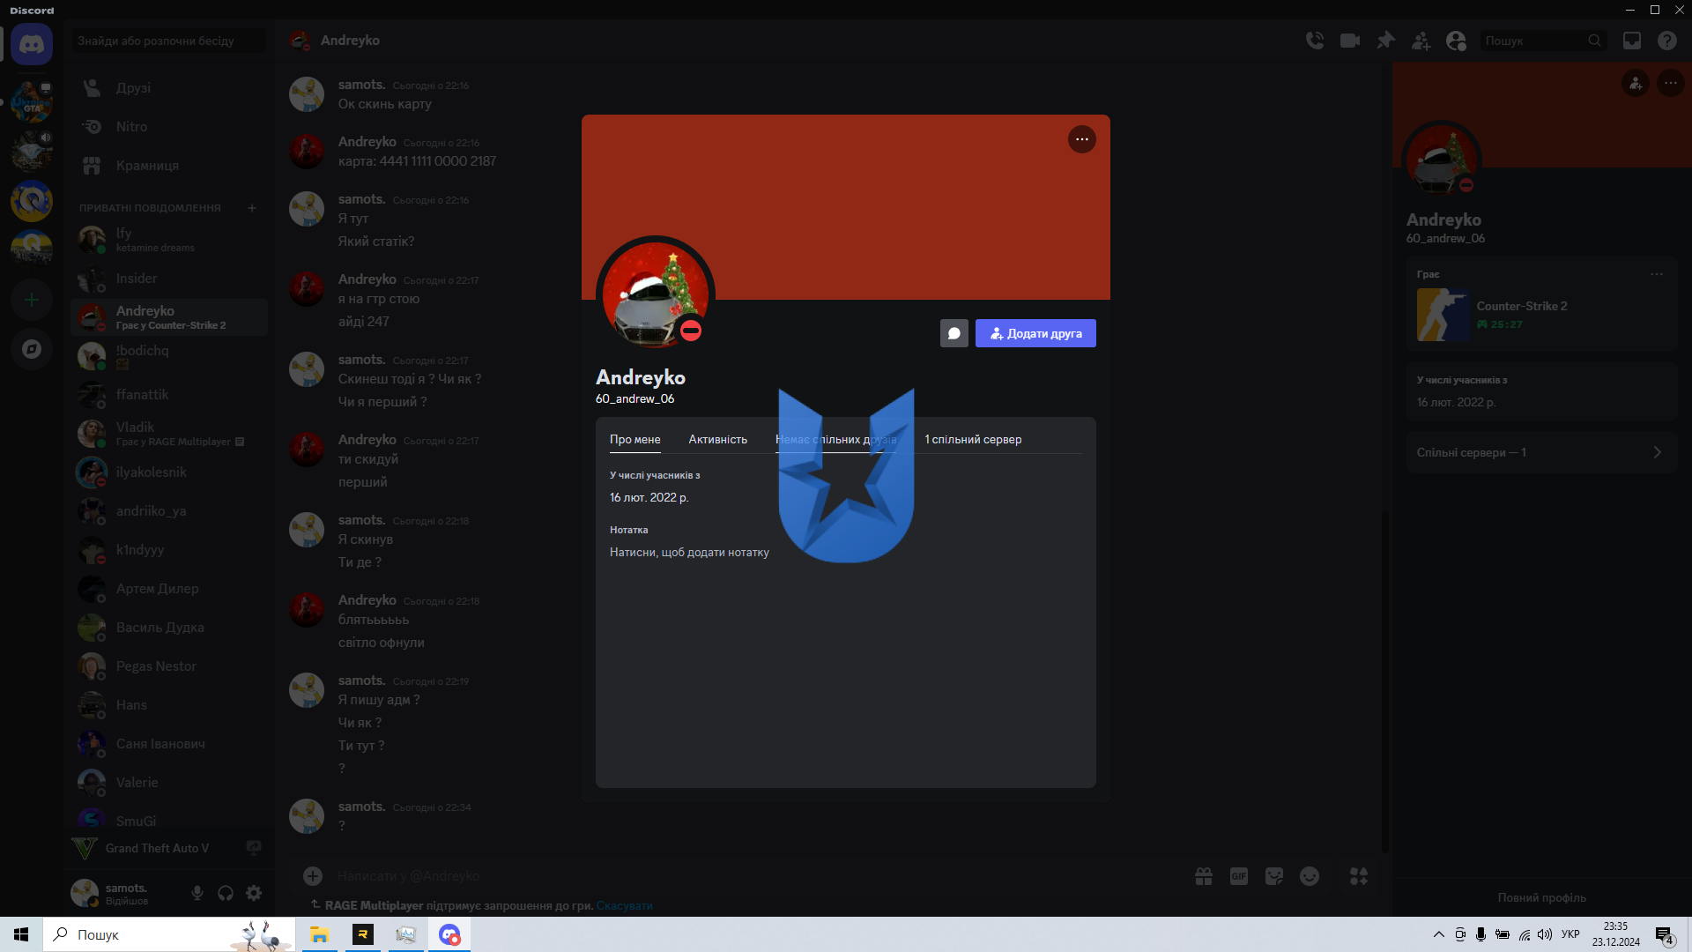Show hidden system tray icons
The height and width of the screenshot is (952, 1692).
click(1438, 934)
